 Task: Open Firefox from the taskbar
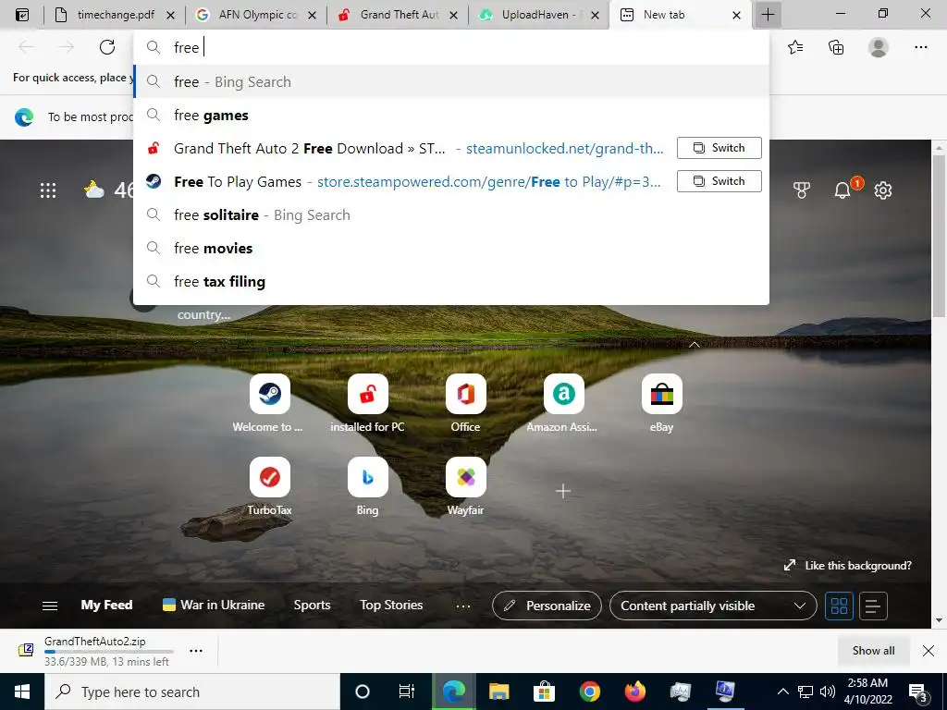tap(634, 692)
